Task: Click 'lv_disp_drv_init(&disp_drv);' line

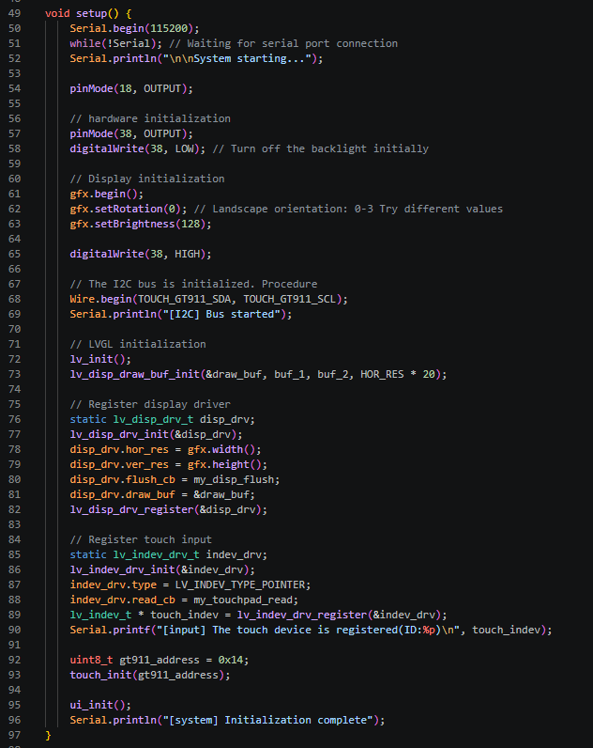Action: click(157, 434)
